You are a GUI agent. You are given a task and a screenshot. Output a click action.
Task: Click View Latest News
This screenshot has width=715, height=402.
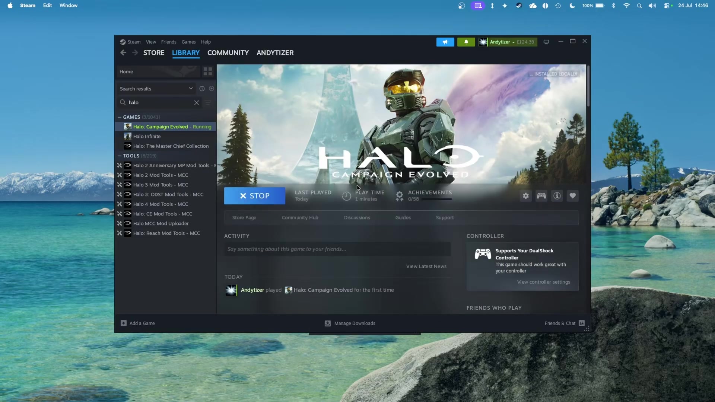pyautogui.click(x=426, y=267)
